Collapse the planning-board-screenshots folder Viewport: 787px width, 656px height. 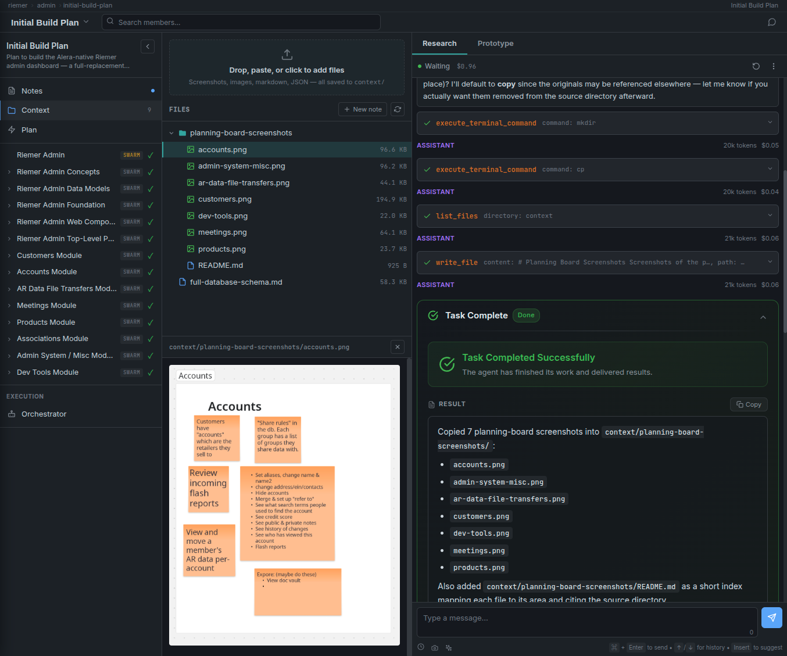[171, 133]
